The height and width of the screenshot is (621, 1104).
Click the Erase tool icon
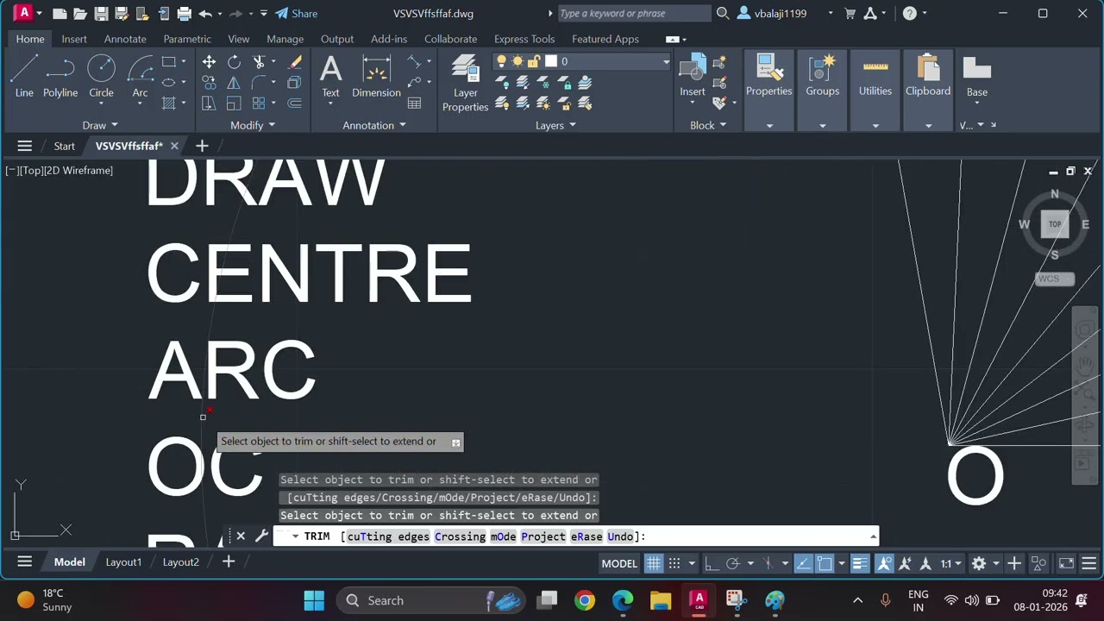(x=295, y=62)
